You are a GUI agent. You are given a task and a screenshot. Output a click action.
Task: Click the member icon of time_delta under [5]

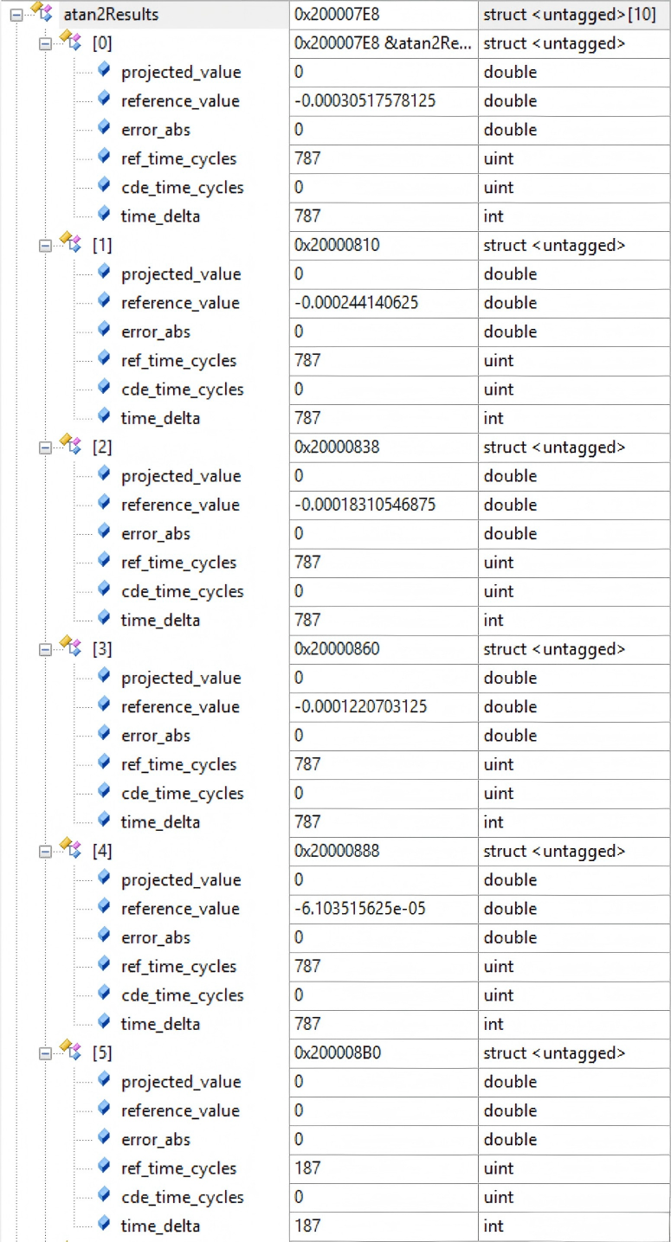click(104, 1225)
